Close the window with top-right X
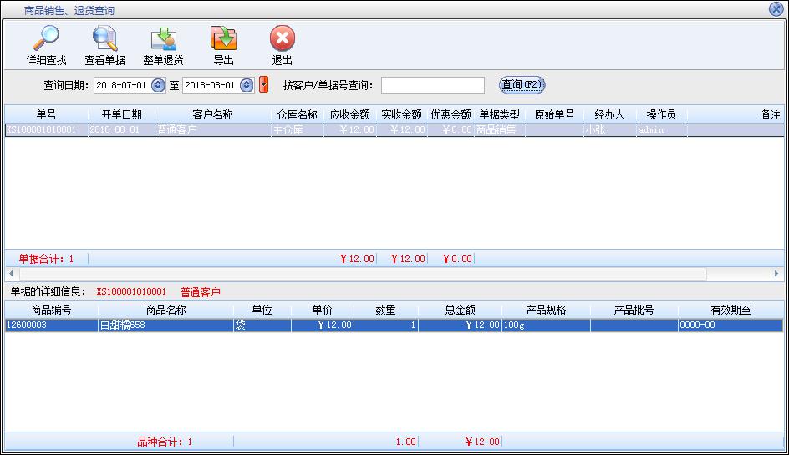 (x=776, y=9)
